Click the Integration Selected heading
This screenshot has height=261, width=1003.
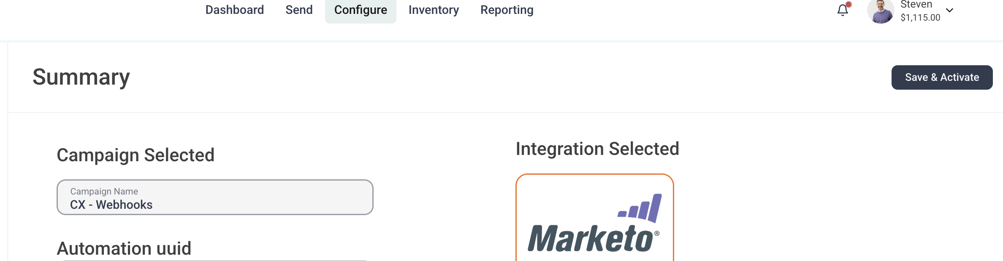597,149
